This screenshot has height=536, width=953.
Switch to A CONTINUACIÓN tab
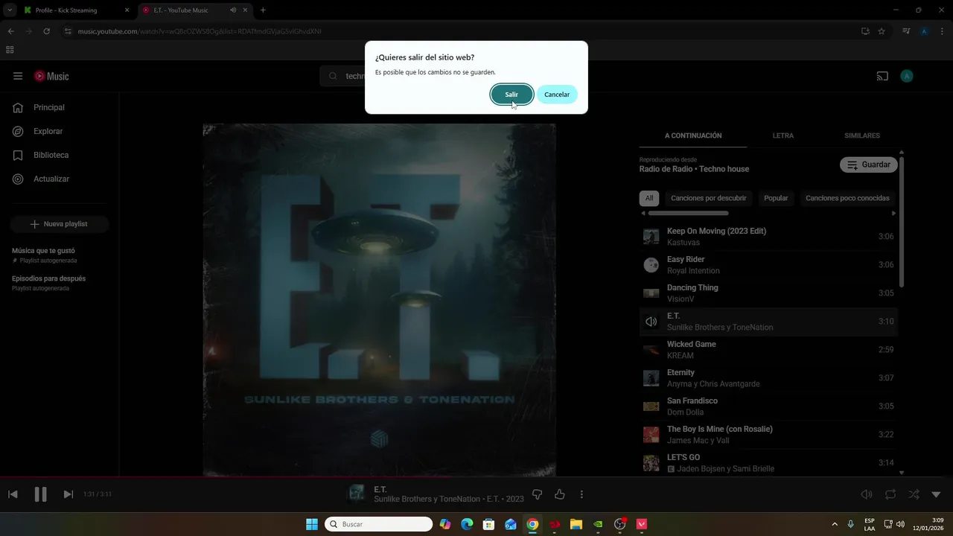693,135
